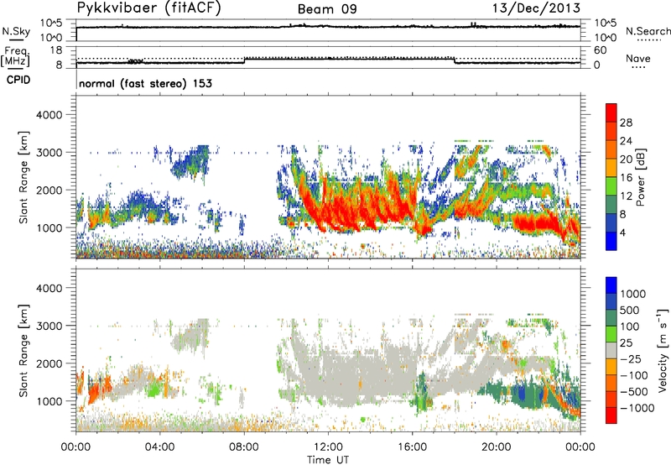Click the '24' value on Power colorbar

point(626,141)
